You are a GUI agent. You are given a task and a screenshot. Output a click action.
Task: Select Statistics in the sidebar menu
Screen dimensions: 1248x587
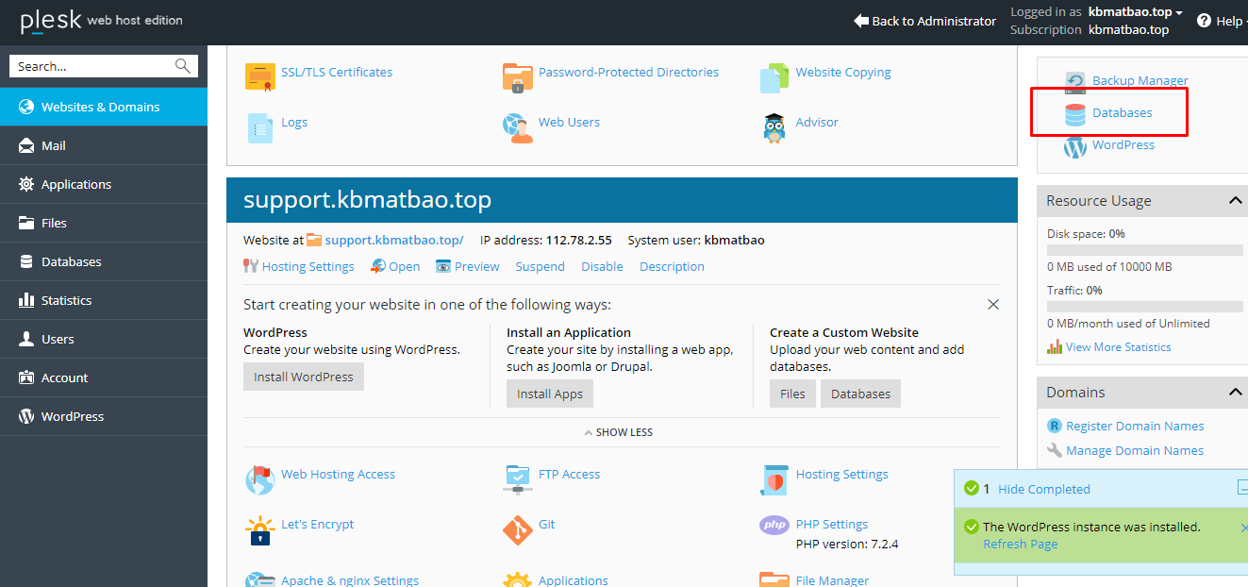(x=66, y=301)
